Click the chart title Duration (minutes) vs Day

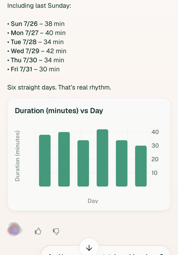tap(59, 111)
